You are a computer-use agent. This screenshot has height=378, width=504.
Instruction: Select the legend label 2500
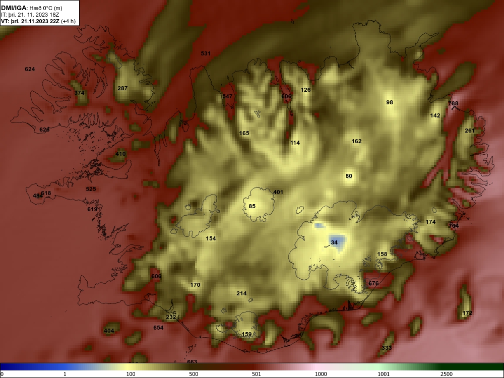(x=447, y=374)
